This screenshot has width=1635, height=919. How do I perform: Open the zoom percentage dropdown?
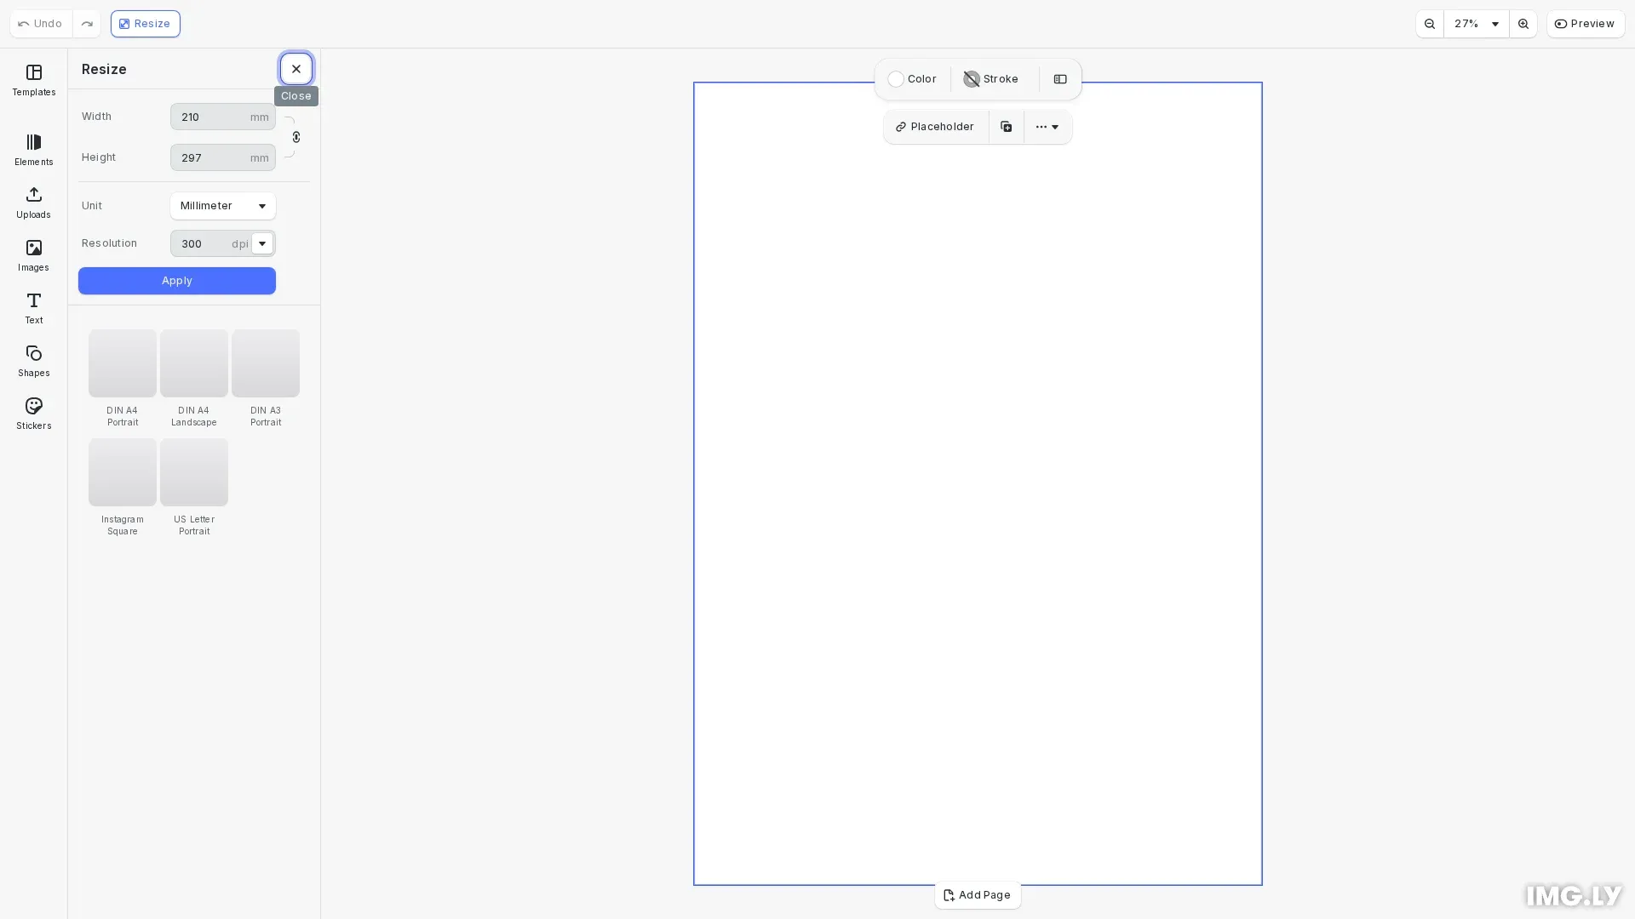pos(1477,24)
